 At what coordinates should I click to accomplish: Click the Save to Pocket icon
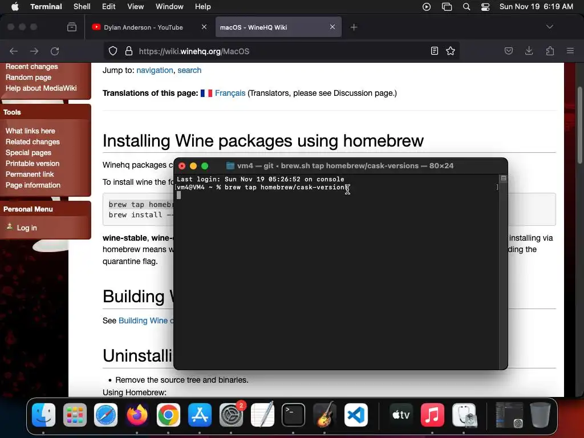click(508, 51)
